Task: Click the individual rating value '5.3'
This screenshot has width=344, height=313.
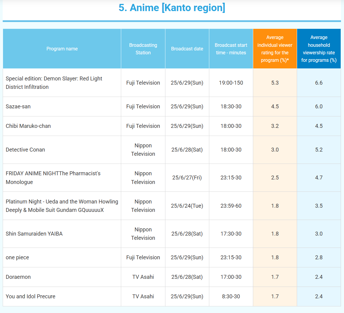Action: [275, 83]
